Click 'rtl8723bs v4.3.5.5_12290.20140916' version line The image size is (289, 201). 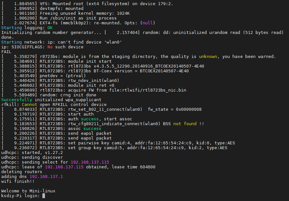(103, 66)
